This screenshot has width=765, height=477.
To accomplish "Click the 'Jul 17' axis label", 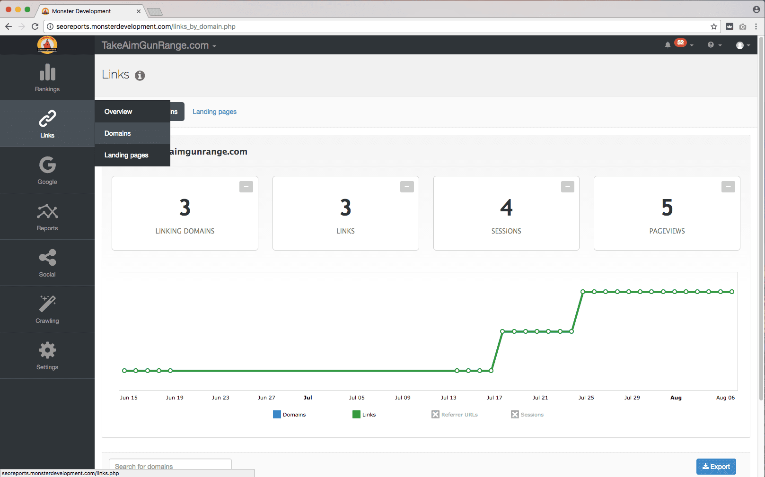I will [x=494, y=398].
